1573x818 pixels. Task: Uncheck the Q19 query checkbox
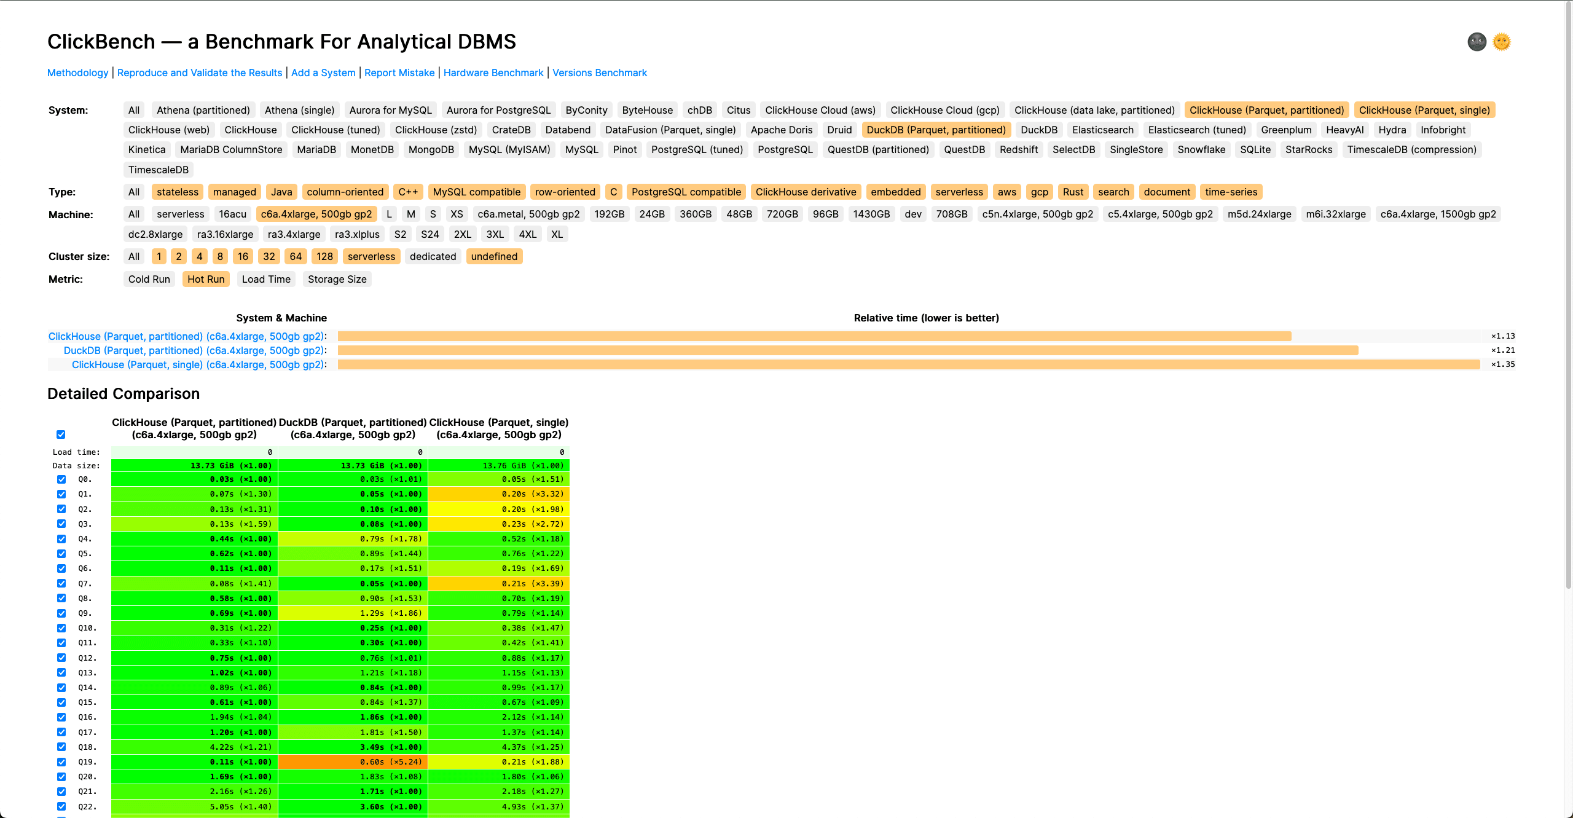61,761
